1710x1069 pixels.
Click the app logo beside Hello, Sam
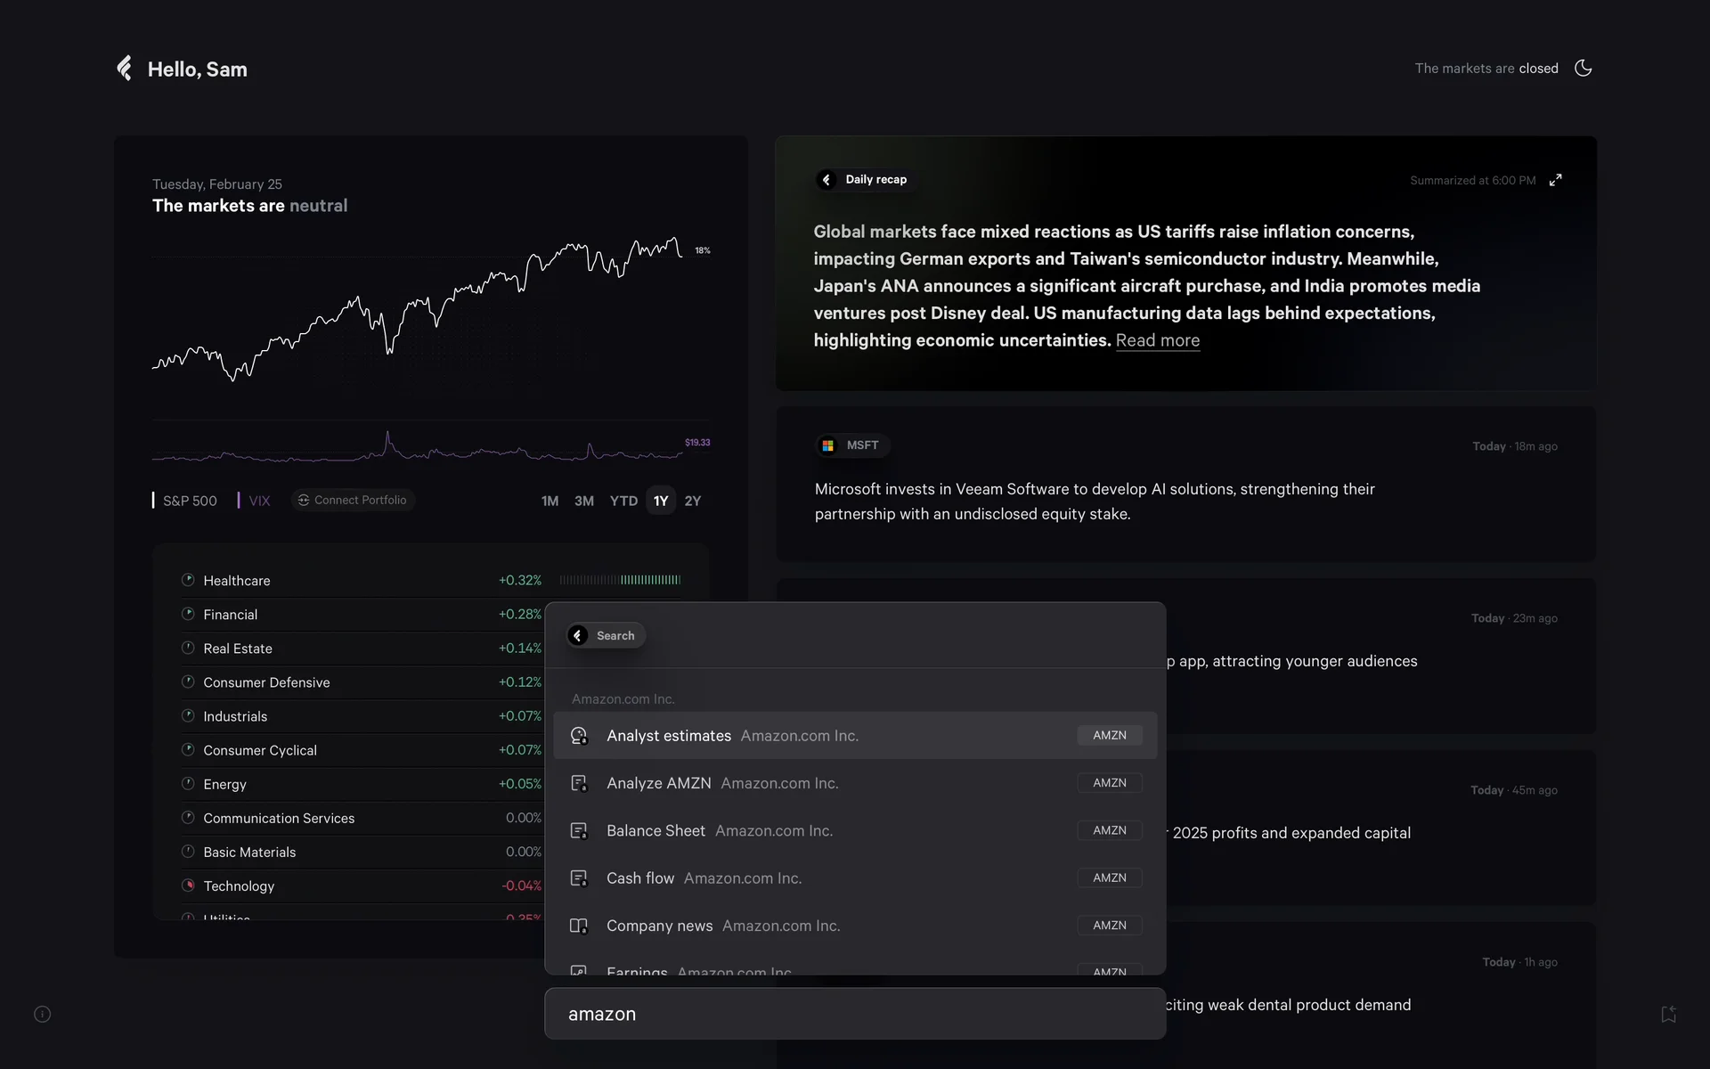pyautogui.click(x=125, y=69)
